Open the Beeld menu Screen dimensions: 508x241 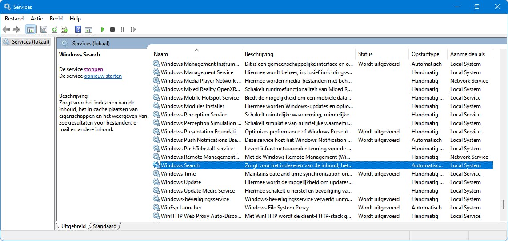pyautogui.click(x=56, y=19)
